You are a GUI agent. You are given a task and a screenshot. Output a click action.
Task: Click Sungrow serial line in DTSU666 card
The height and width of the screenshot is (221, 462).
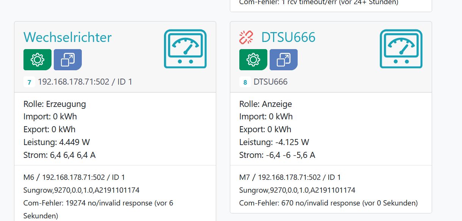(x=297, y=190)
